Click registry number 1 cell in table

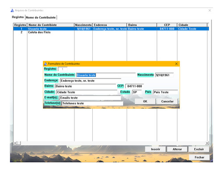click(x=21, y=29)
